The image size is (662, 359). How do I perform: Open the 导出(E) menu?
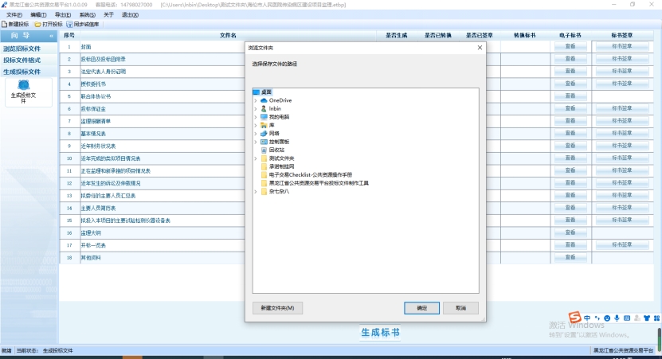[62, 14]
